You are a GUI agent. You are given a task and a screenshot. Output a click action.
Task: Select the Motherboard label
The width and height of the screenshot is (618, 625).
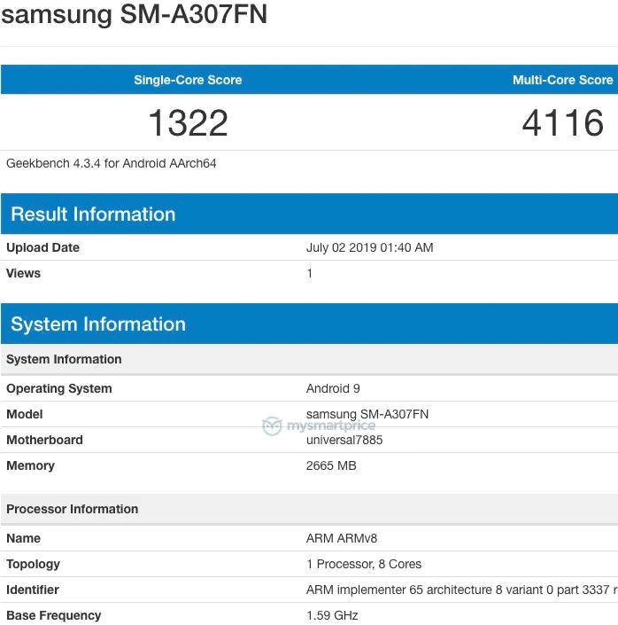coord(44,440)
